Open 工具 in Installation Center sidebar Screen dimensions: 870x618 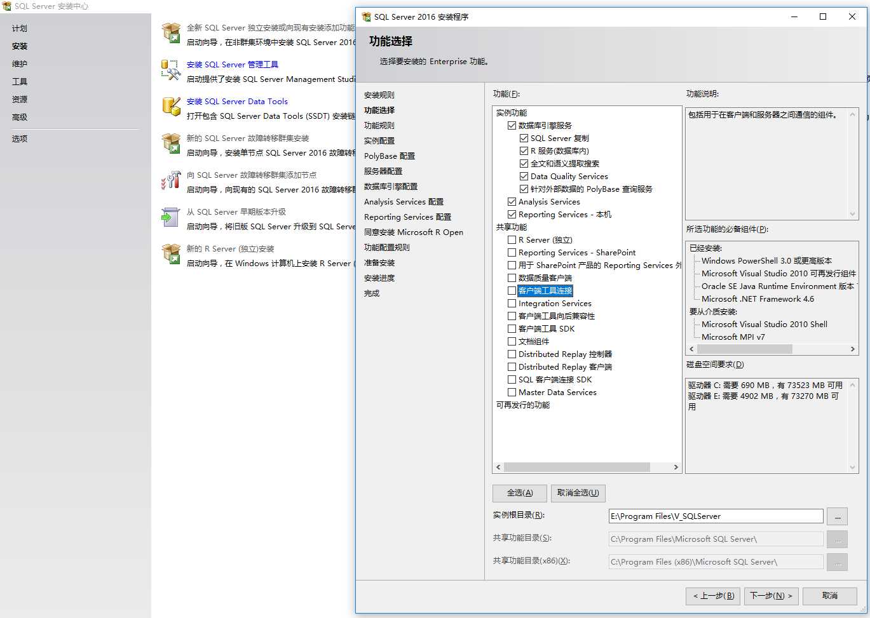pyautogui.click(x=20, y=81)
